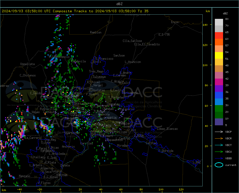Click the 'Potrerillos' map label
This screenshot has height=193, width=239.
(x=49, y=109)
